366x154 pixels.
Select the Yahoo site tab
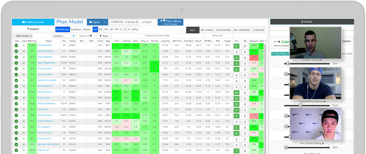tap(86, 29)
